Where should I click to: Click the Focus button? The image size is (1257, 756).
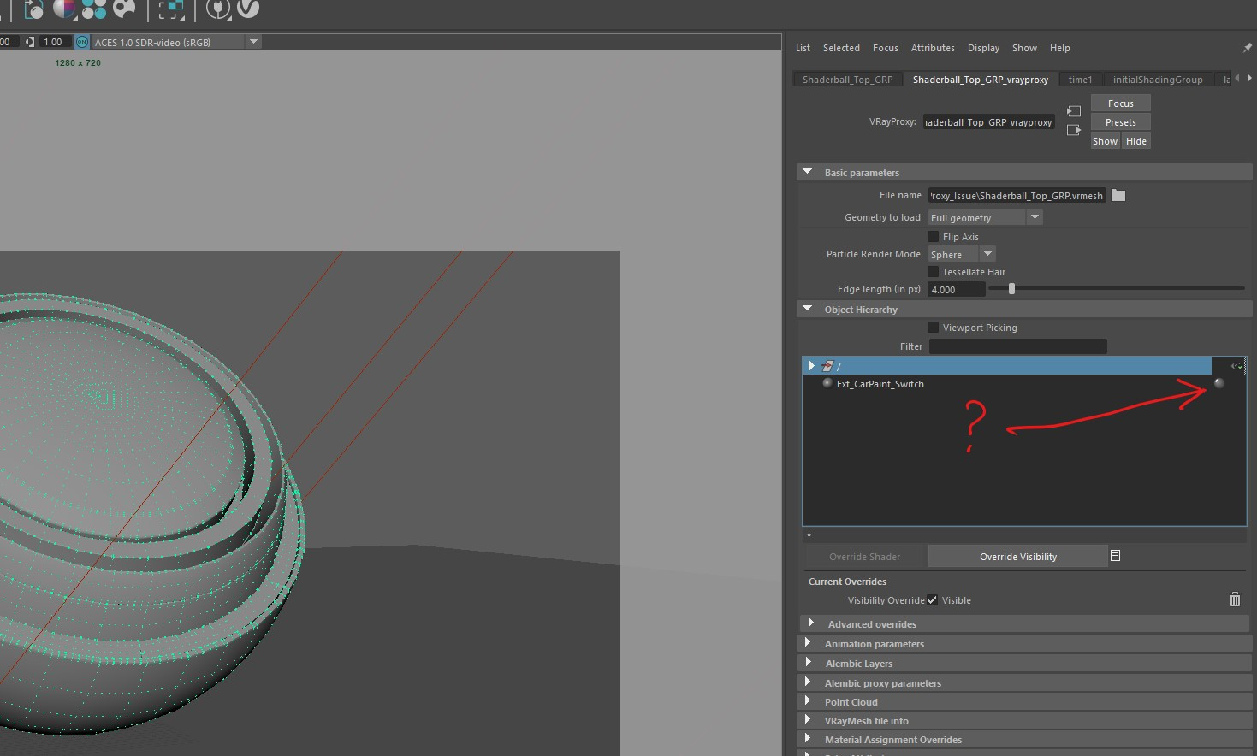pyautogui.click(x=1120, y=103)
